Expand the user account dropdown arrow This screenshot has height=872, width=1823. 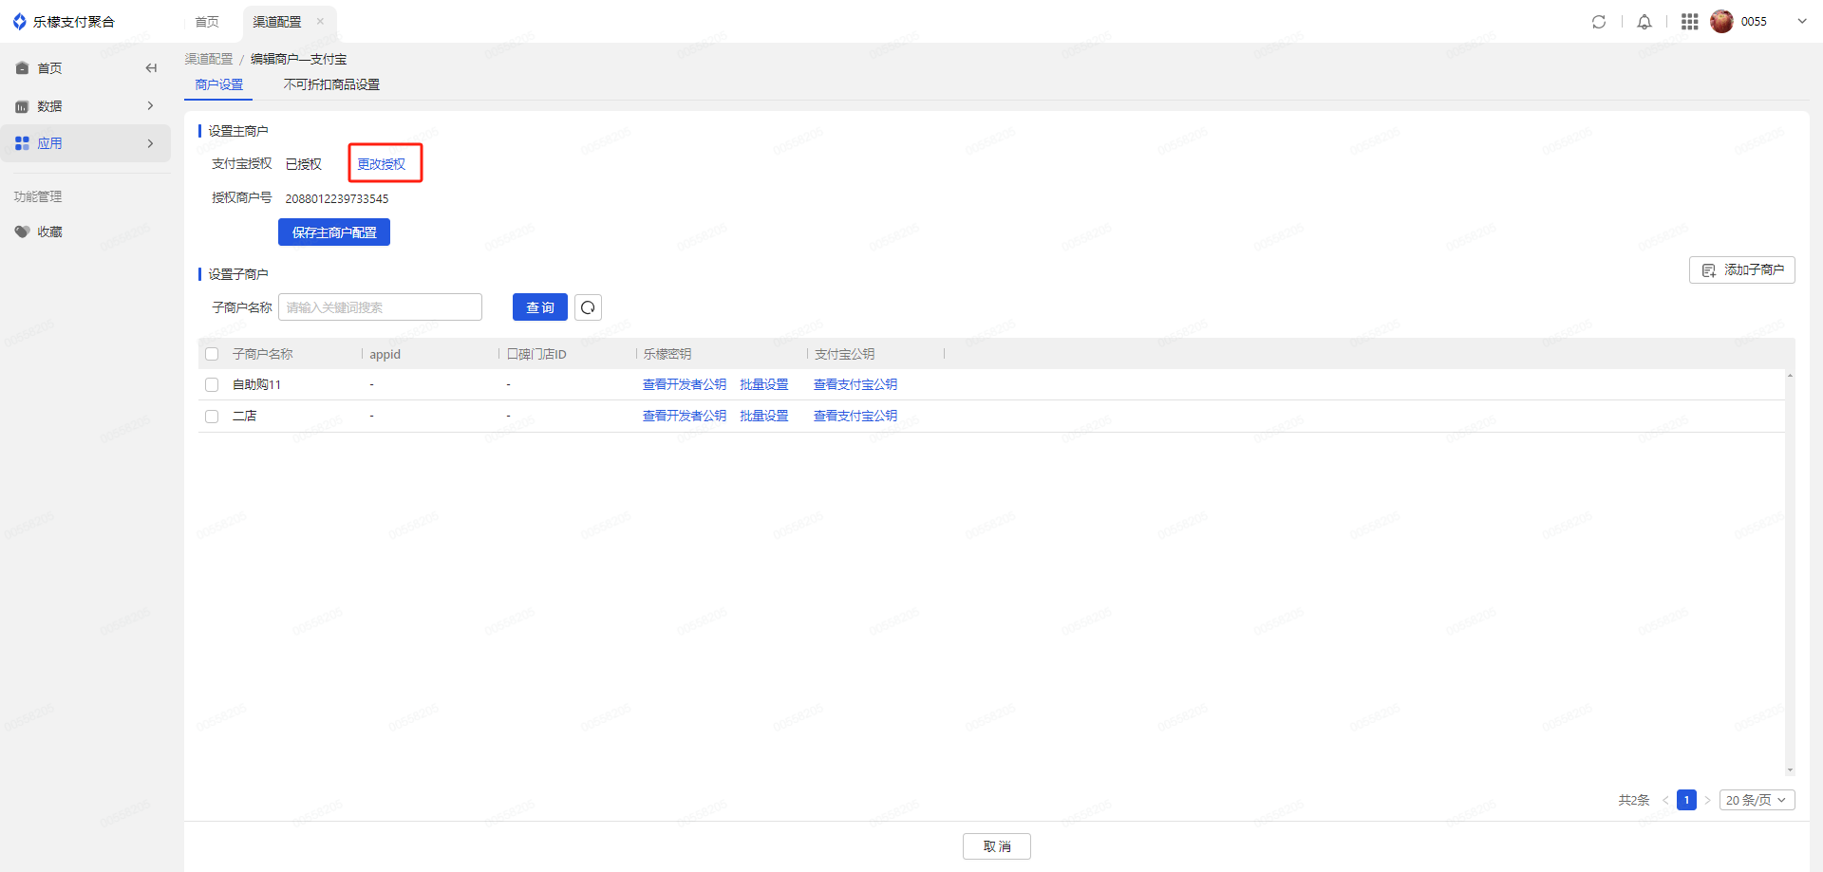pos(1802,22)
